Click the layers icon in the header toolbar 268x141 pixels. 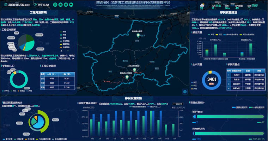click(x=60, y=5)
